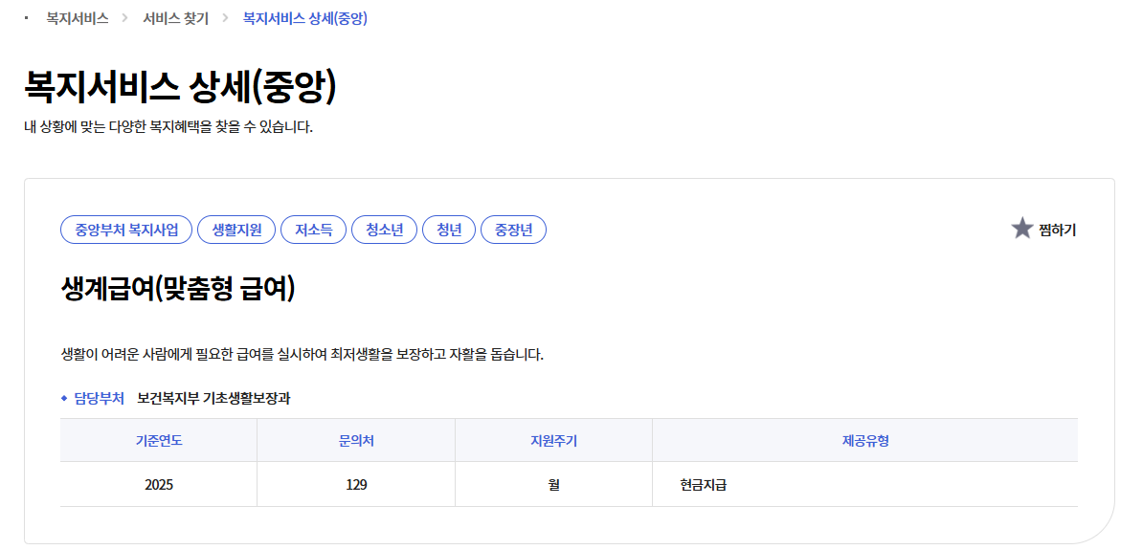Choose the 청소년 tag

(x=384, y=231)
